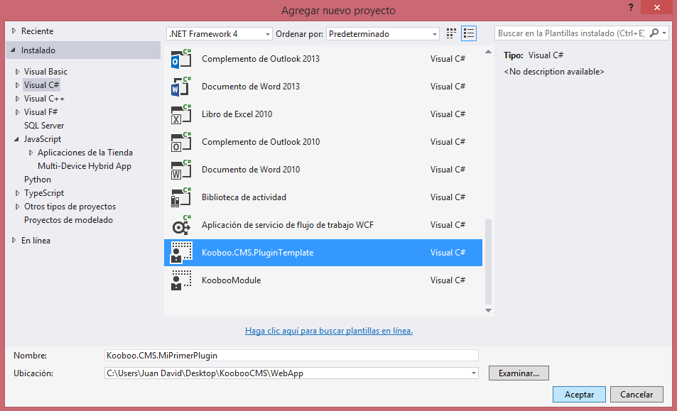The height and width of the screenshot is (411, 677).
Task: Expand the Visual Basic node
Action: (x=17, y=72)
